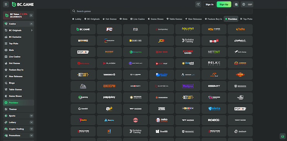Open the Booming Games provider tile

[x=188, y=52]
